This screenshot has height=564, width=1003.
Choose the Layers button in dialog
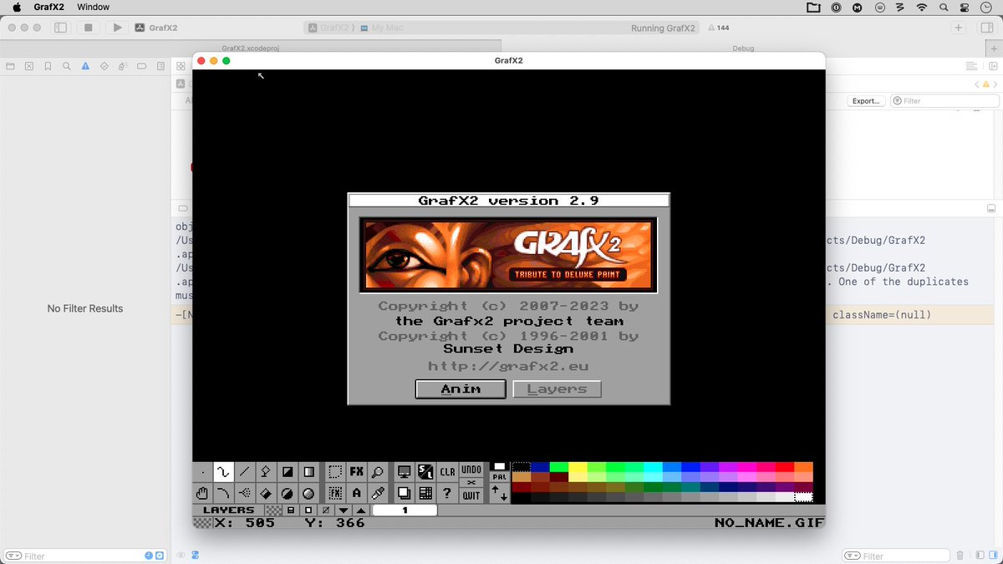click(557, 389)
